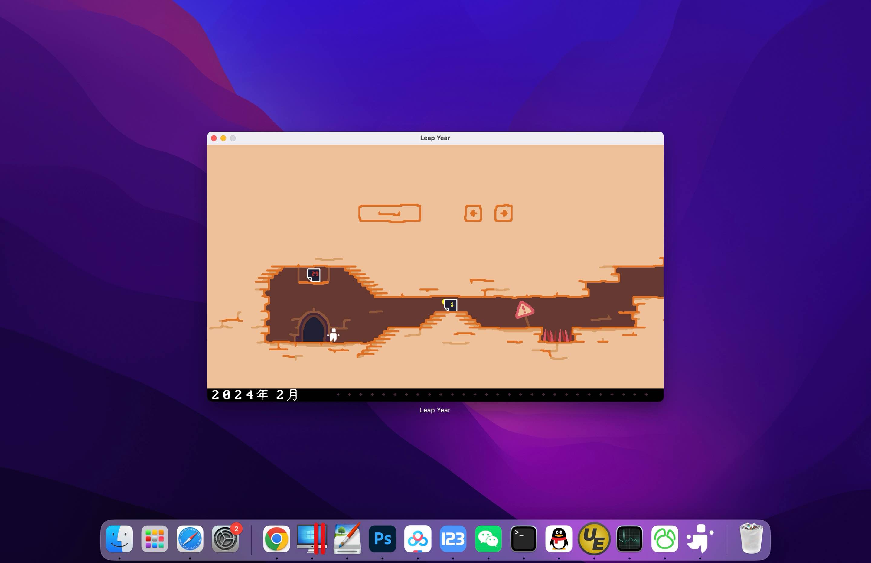Click the spacebar key hint in the game
The image size is (871, 563).
[390, 213]
